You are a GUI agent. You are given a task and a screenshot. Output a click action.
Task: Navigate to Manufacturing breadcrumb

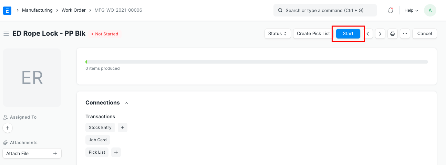(37, 10)
